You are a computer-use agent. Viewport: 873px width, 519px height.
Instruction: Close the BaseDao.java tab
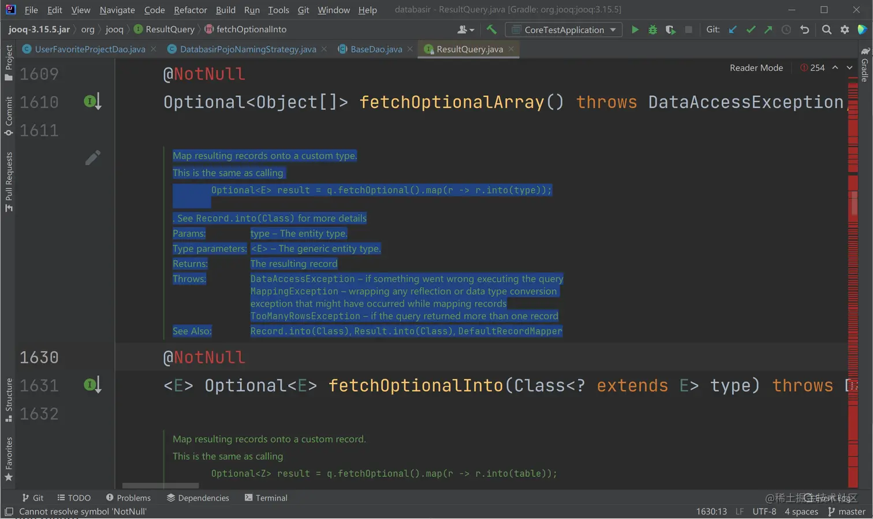click(x=410, y=49)
